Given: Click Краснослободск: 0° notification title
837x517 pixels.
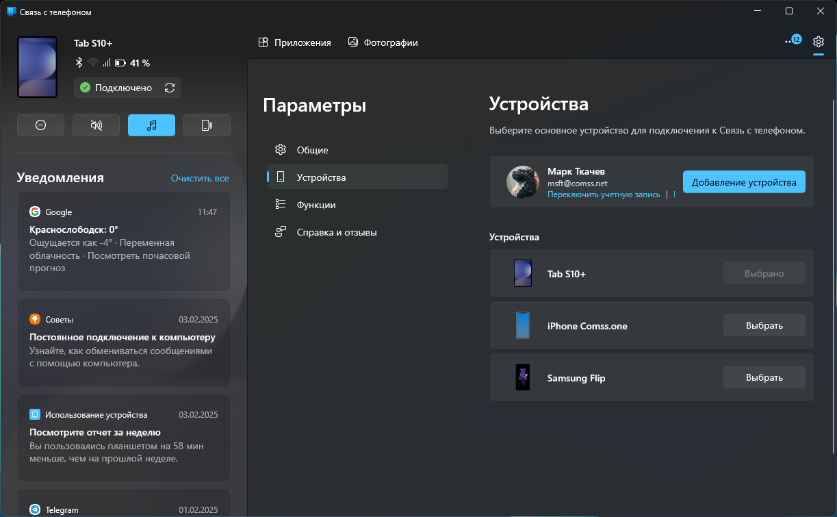Looking at the screenshot, I should click(x=74, y=229).
